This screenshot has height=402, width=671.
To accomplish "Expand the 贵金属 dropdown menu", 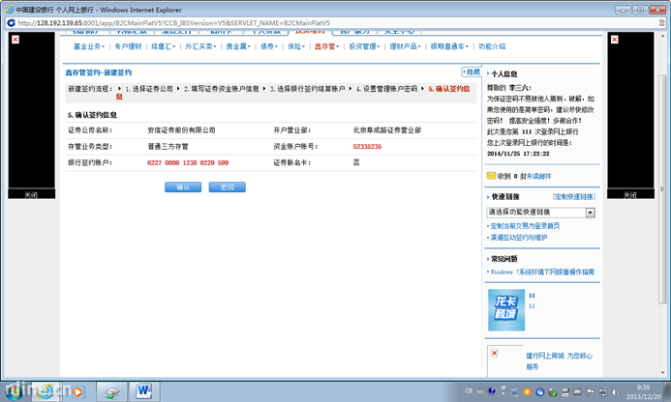I will (x=238, y=46).
